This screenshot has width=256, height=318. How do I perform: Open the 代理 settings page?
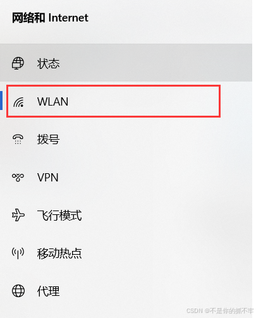48,291
